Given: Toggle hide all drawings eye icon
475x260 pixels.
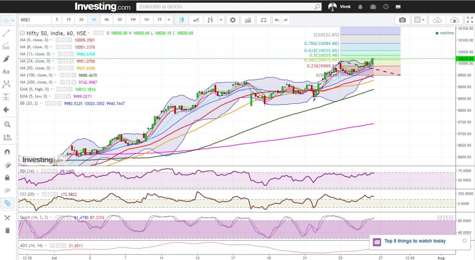Looking at the screenshot, I should tap(7, 190).
